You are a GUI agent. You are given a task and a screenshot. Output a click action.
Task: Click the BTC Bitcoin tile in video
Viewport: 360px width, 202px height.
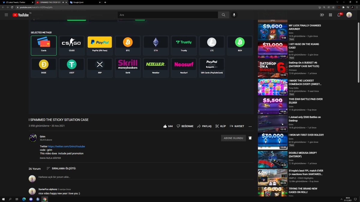click(128, 45)
